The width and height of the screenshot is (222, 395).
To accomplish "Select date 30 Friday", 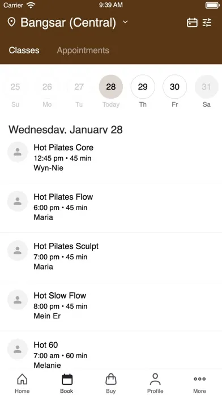I will (x=175, y=91).
